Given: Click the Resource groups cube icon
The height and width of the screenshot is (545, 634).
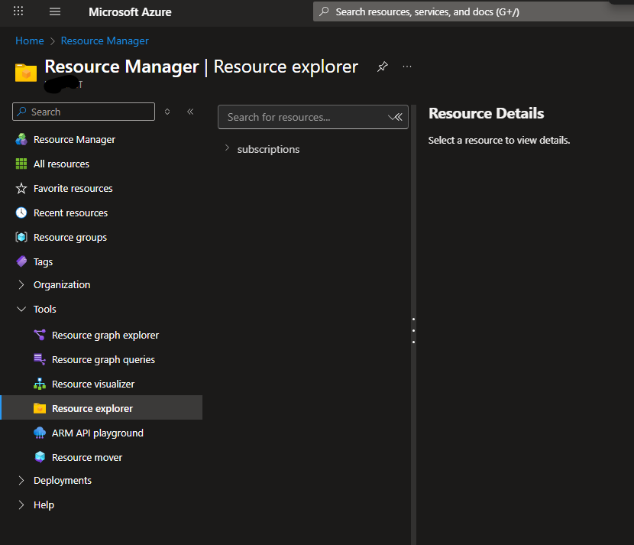Looking at the screenshot, I should tap(21, 238).
